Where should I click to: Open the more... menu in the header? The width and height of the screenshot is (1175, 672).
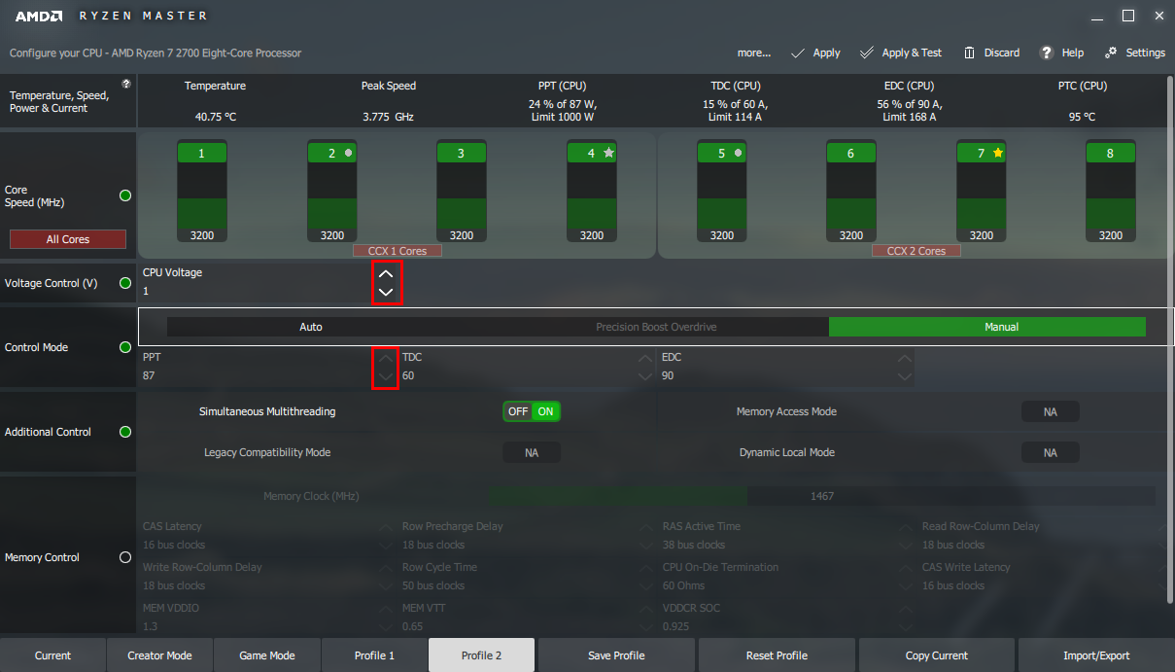[753, 53]
